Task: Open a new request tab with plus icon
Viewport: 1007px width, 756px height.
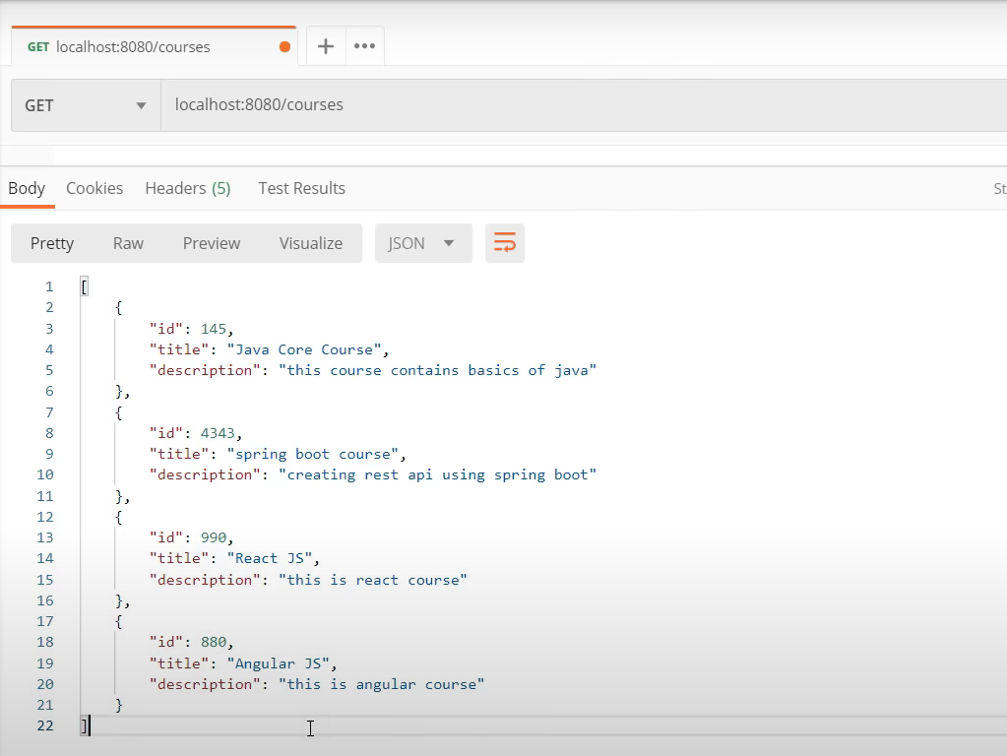Action: coord(326,46)
